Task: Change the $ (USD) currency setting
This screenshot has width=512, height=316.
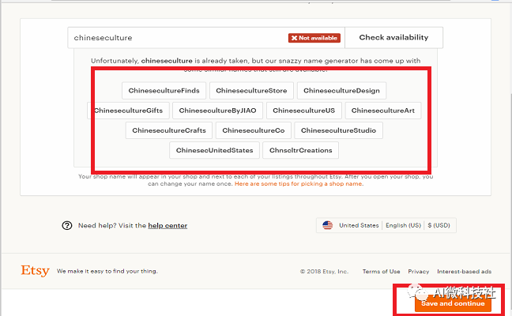Action: (439, 225)
